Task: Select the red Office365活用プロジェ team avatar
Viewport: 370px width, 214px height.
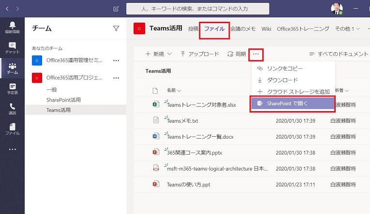Action: click(x=37, y=78)
